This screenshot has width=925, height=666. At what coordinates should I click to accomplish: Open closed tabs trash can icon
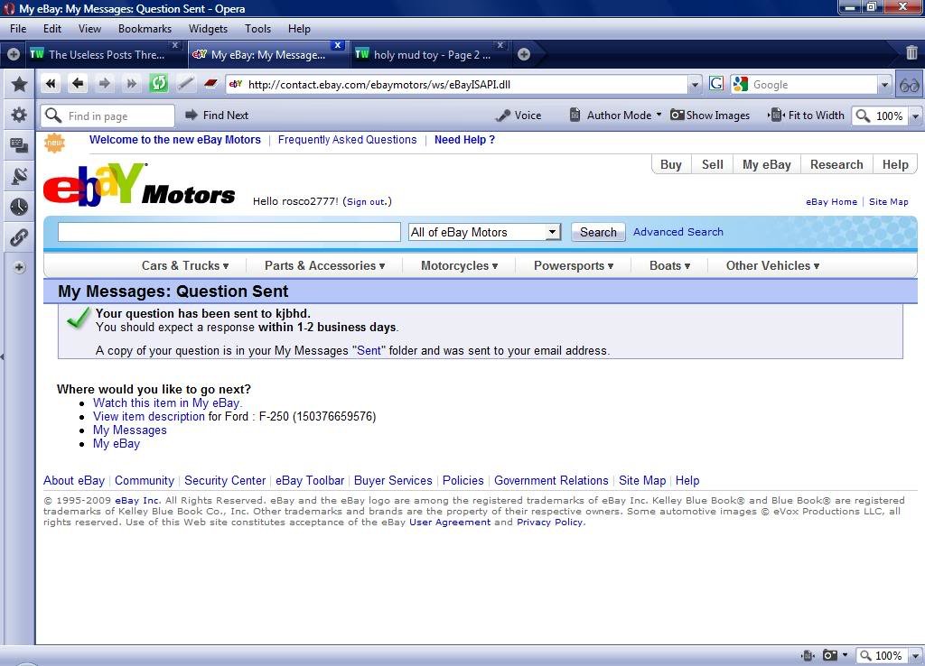[912, 53]
